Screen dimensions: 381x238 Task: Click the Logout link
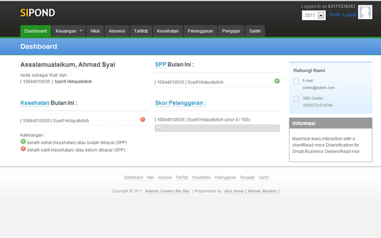[349, 14]
